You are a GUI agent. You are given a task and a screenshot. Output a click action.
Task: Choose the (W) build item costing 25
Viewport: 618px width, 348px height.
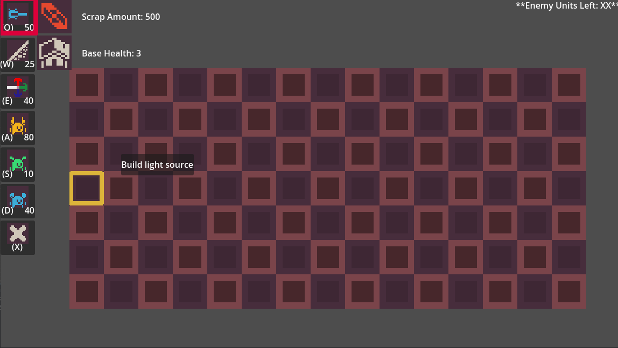point(18,54)
